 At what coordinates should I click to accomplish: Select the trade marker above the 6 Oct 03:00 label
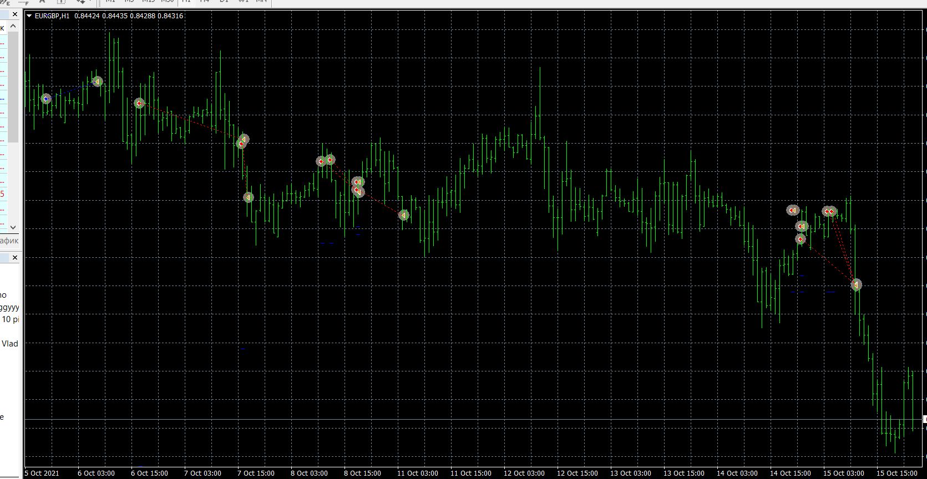pyautogui.click(x=97, y=81)
